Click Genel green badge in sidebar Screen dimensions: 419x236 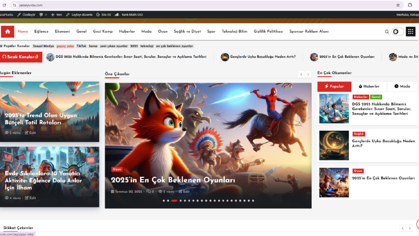[376, 97]
